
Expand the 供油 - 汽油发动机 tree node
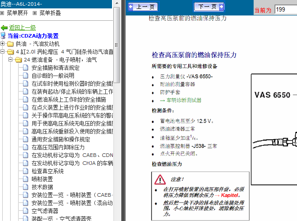pyautogui.click(x=3, y=44)
